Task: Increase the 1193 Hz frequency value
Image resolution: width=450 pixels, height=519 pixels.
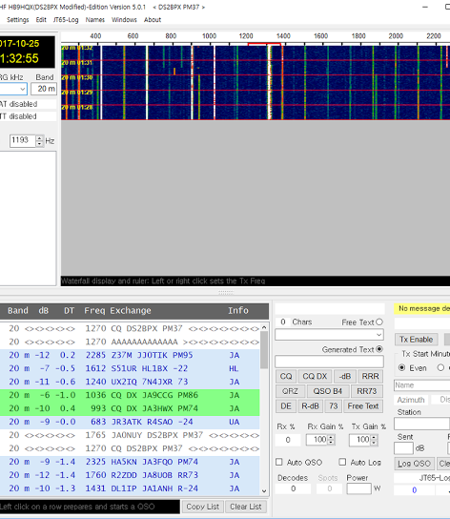Action: 39,137
